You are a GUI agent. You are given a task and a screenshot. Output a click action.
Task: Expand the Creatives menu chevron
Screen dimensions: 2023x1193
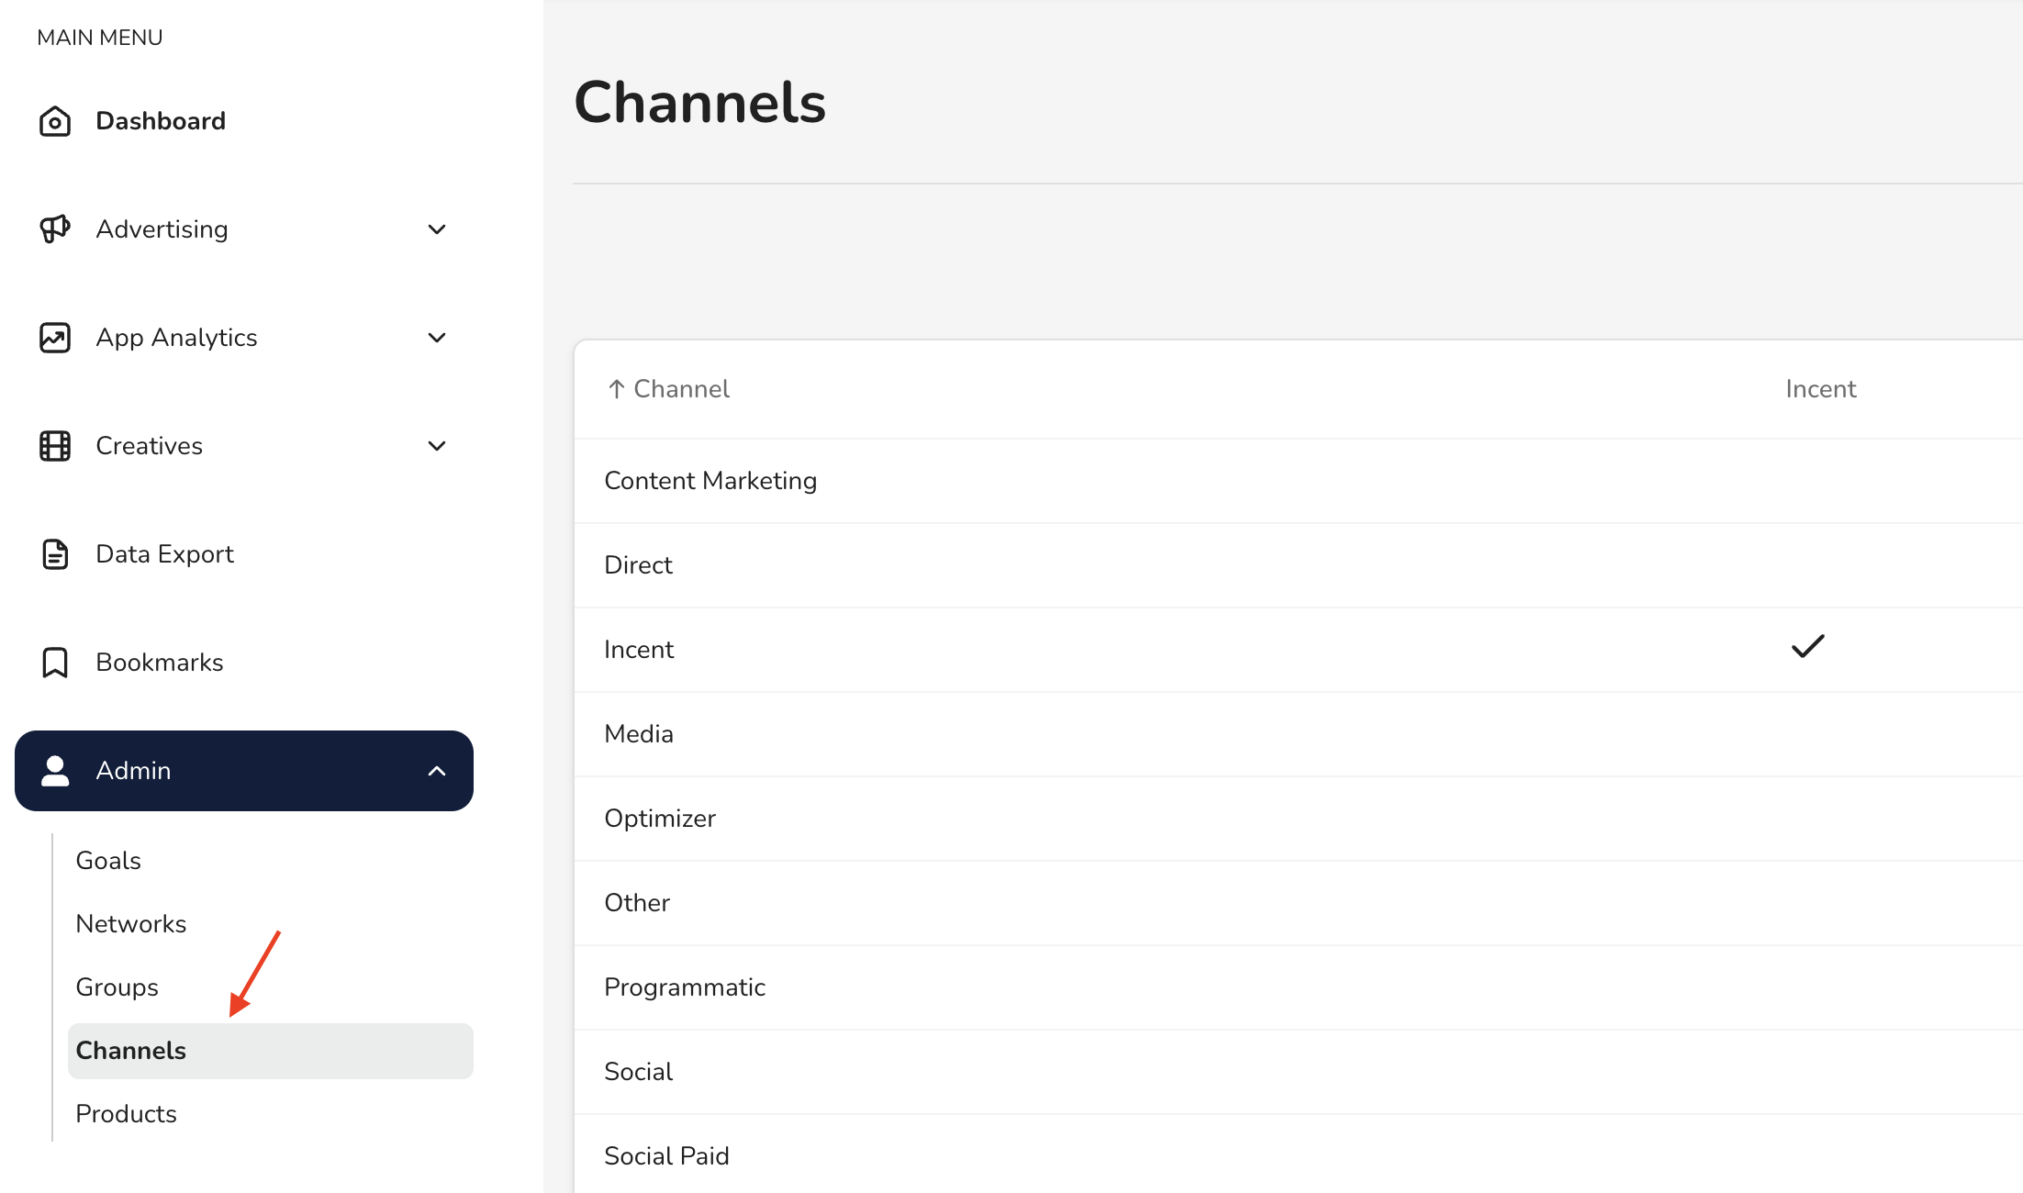[437, 446]
